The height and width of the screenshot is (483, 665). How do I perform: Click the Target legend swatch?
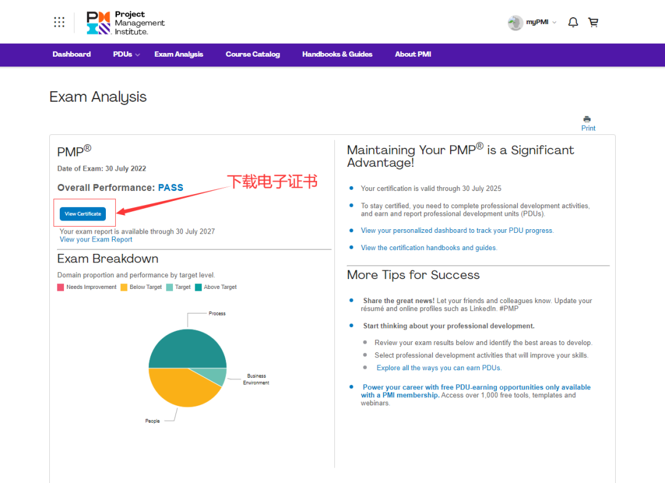[x=169, y=287]
